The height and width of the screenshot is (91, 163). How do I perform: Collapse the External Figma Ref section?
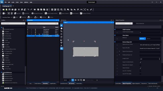(115, 42)
